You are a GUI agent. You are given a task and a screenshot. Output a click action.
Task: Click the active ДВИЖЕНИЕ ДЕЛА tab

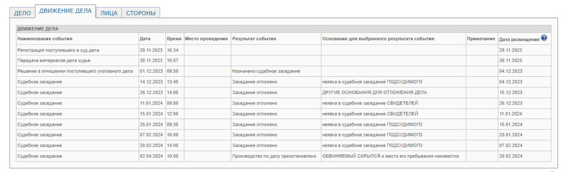coord(65,11)
